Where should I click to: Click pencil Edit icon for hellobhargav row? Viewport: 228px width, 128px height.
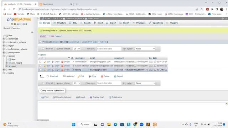(x=45, y=62)
